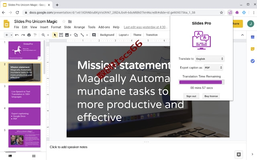Open Export caption as PDF dropdown
This screenshot has width=257, height=160.
coord(213,68)
